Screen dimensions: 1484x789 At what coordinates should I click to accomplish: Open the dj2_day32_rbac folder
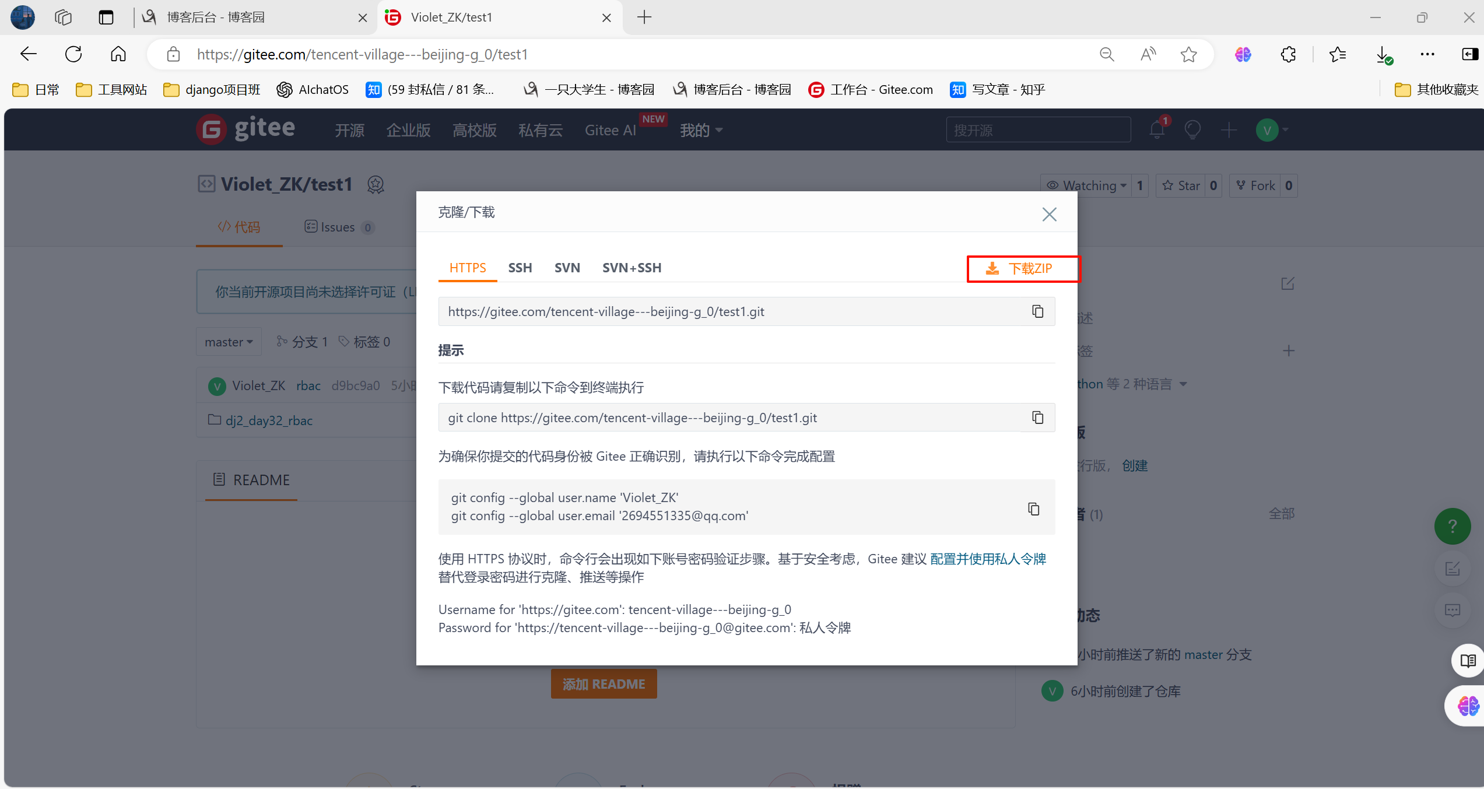(269, 420)
